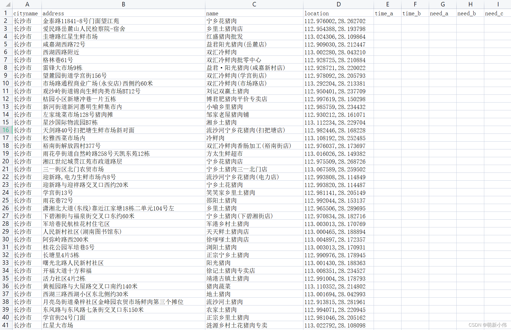Click the 'address' header cell
511x330 pixels.
tap(123, 13)
